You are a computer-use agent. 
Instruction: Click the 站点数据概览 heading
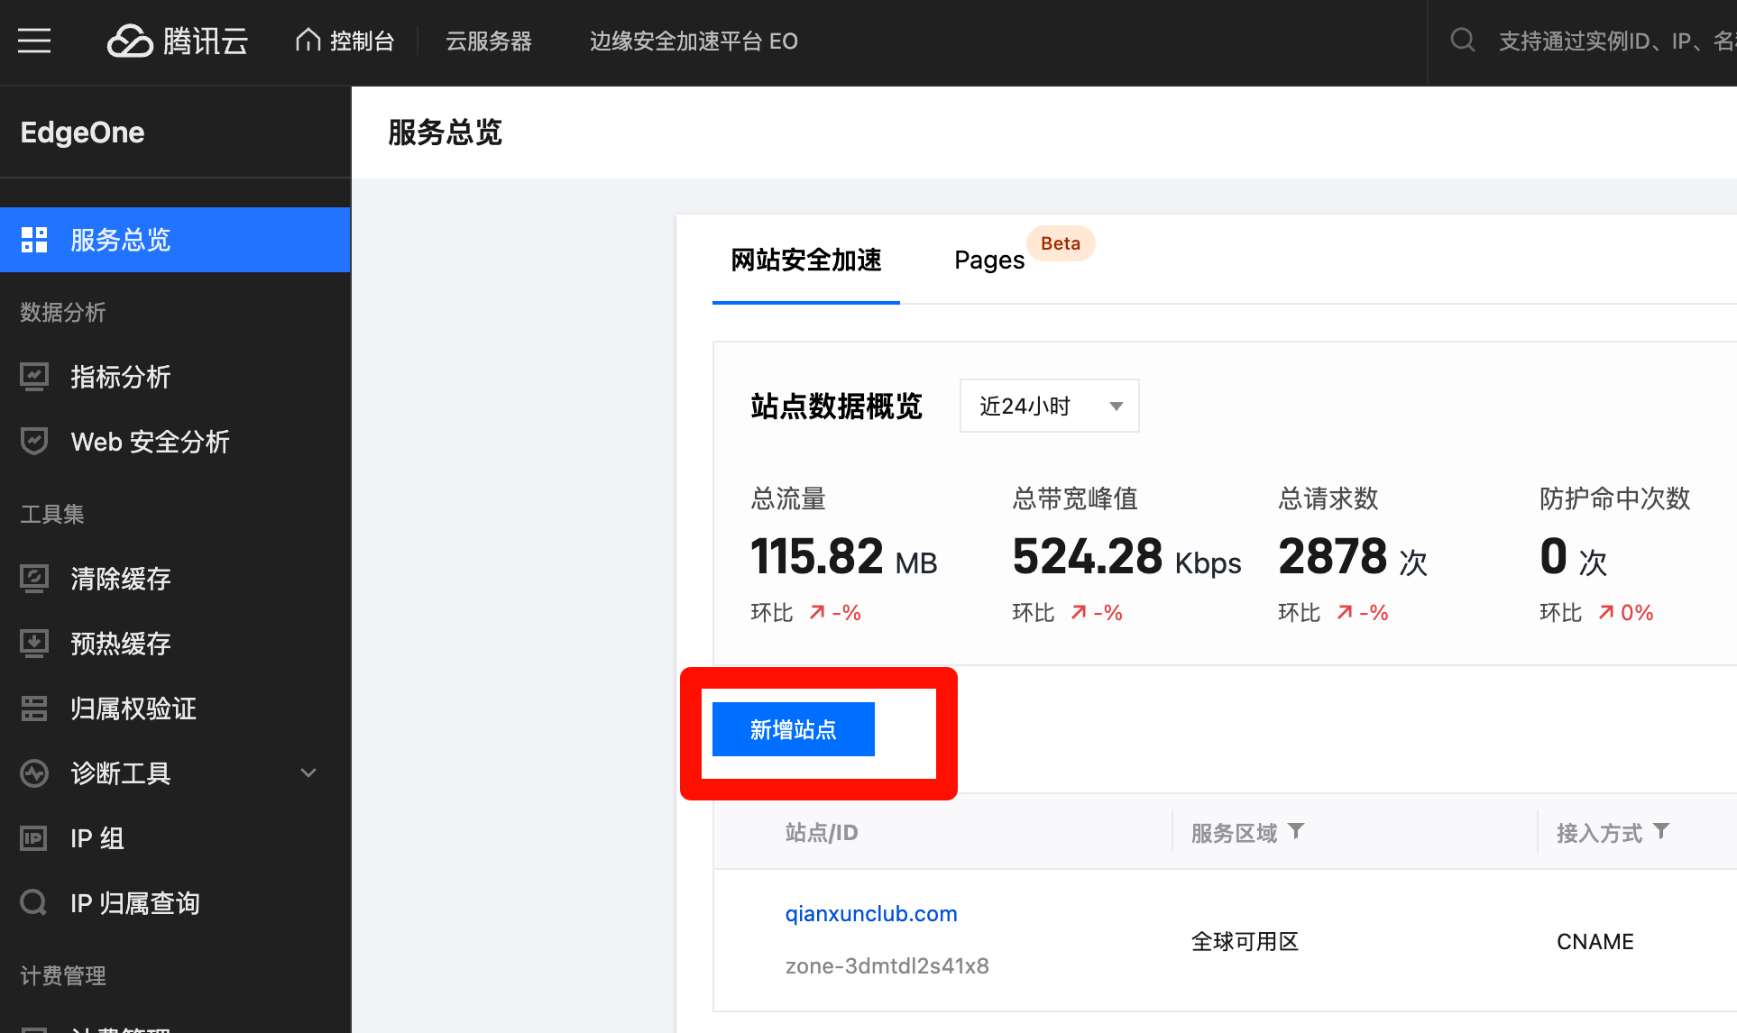836,407
